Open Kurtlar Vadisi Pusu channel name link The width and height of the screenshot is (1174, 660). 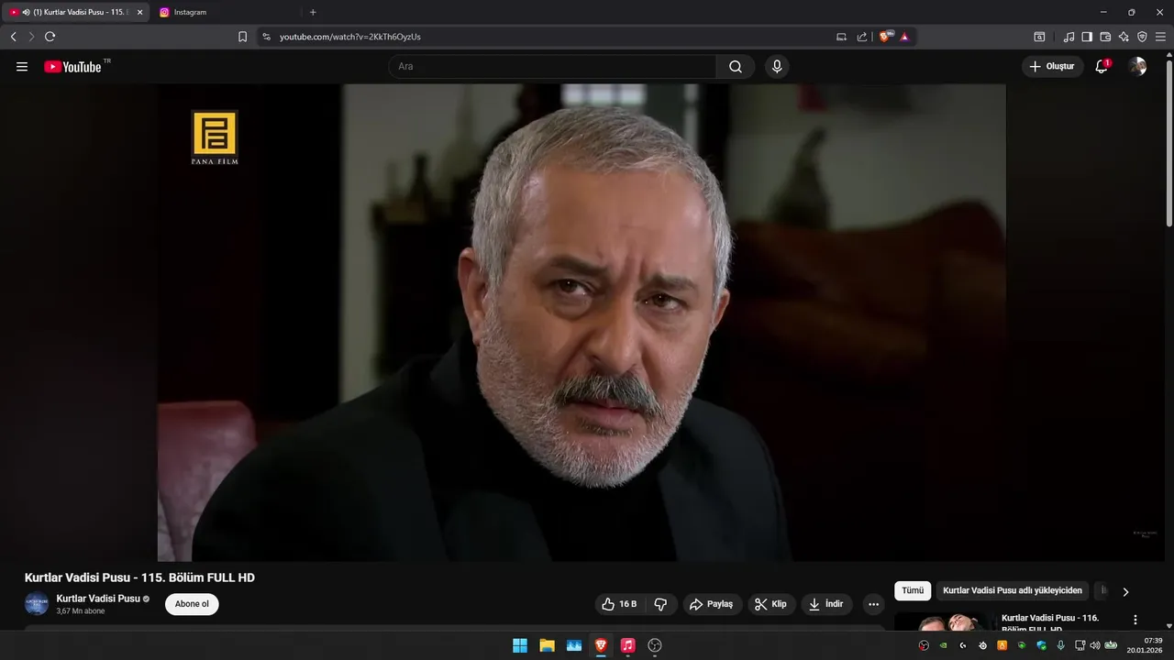(98, 599)
